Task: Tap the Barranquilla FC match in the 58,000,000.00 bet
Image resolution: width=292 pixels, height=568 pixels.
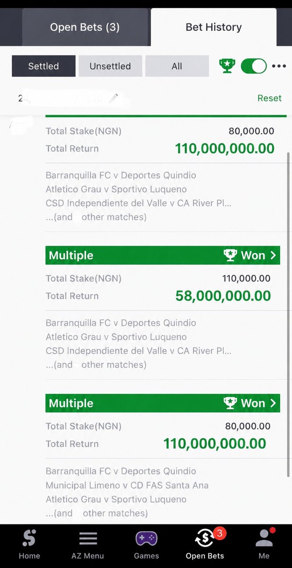Action: point(120,323)
